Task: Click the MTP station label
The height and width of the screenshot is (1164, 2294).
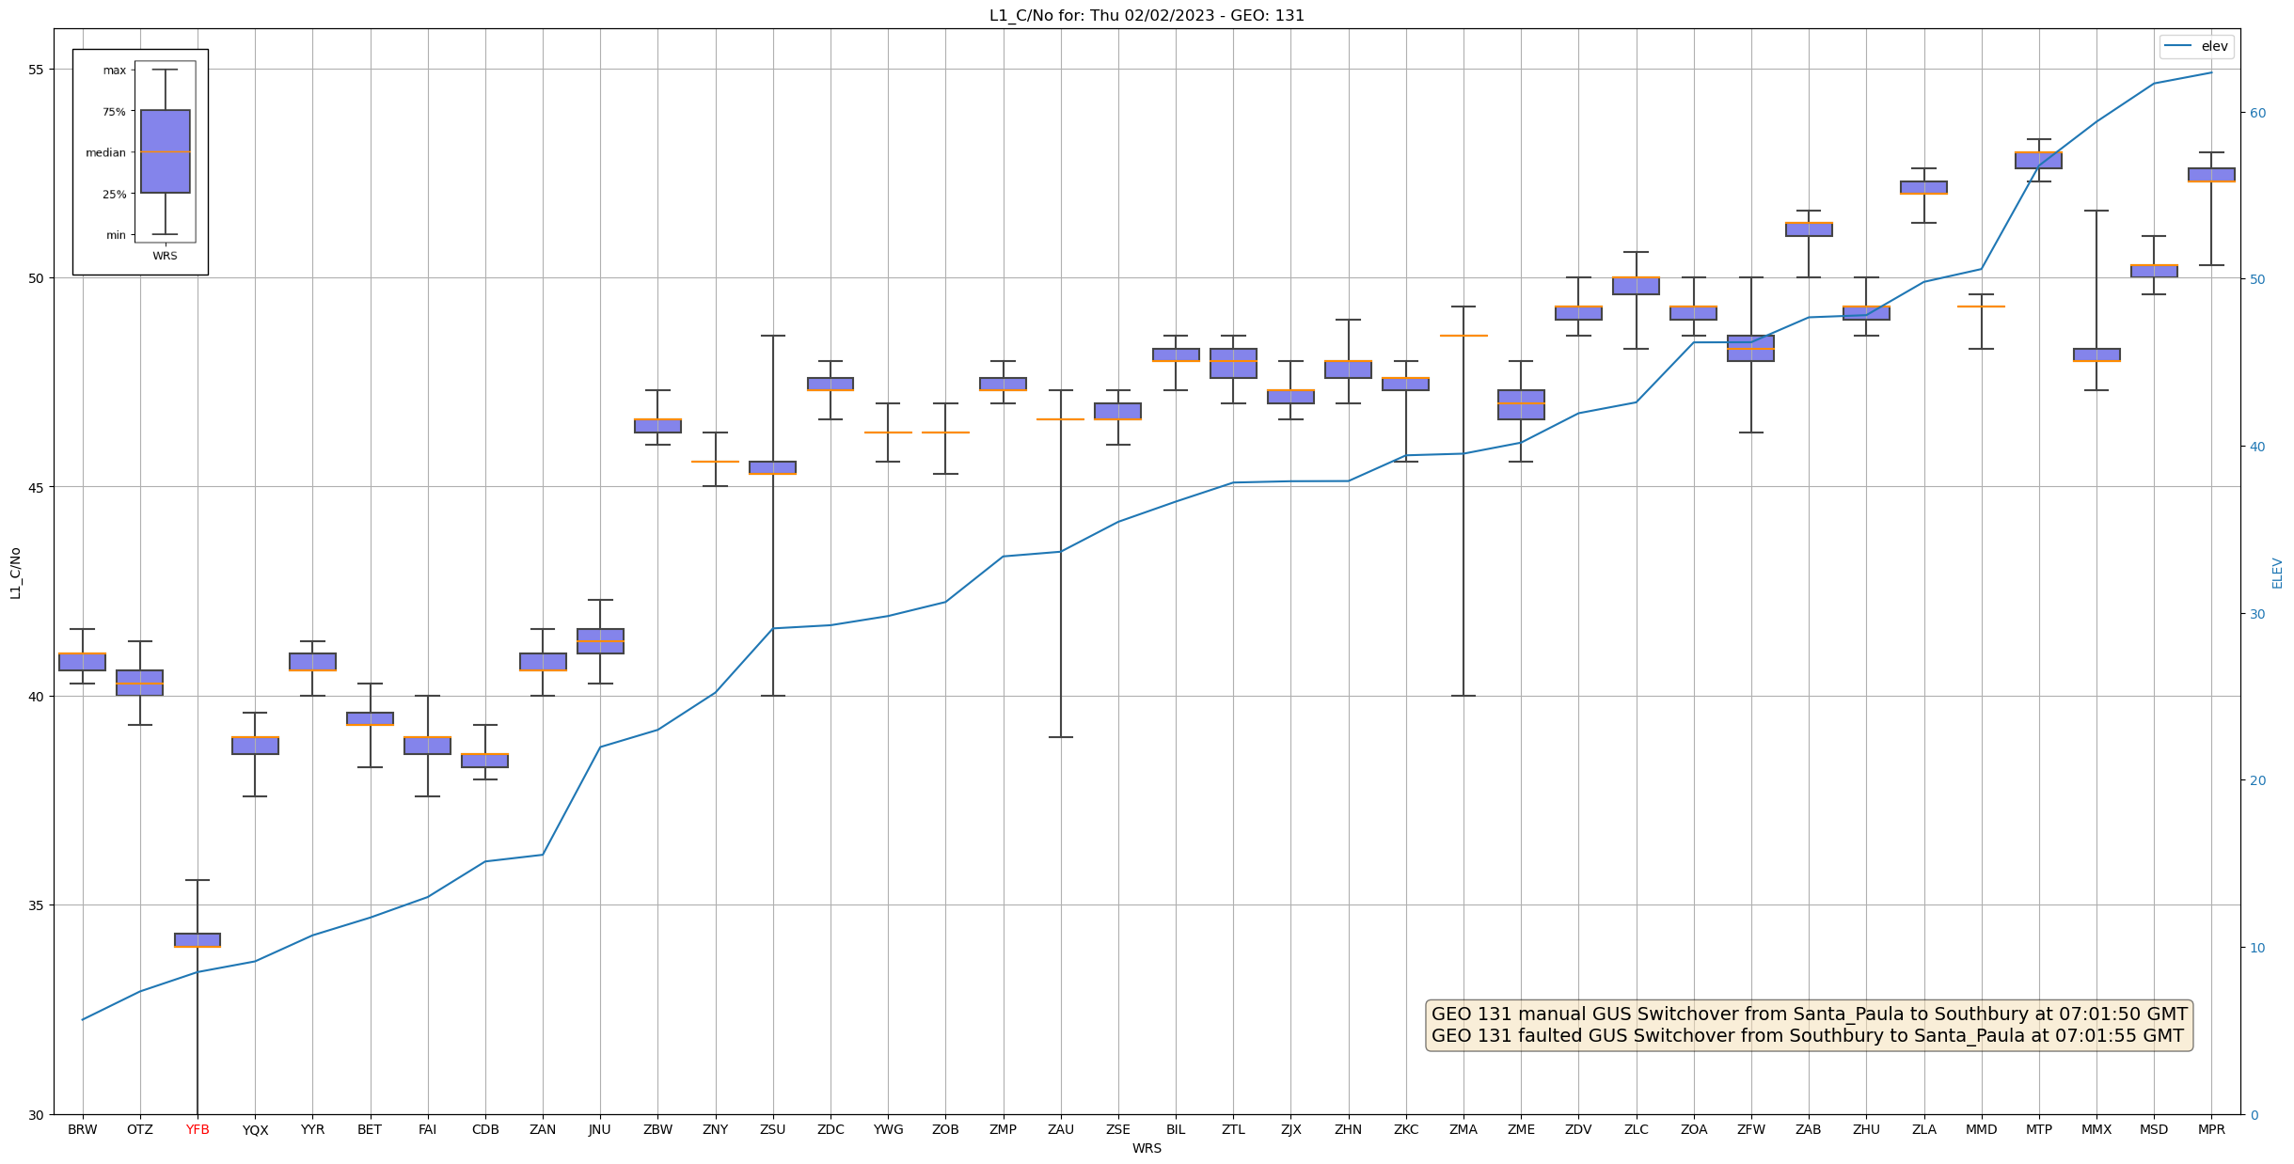Action: point(2039,1129)
